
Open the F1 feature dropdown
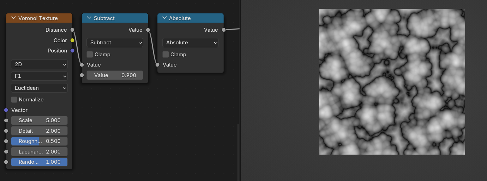pos(39,76)
